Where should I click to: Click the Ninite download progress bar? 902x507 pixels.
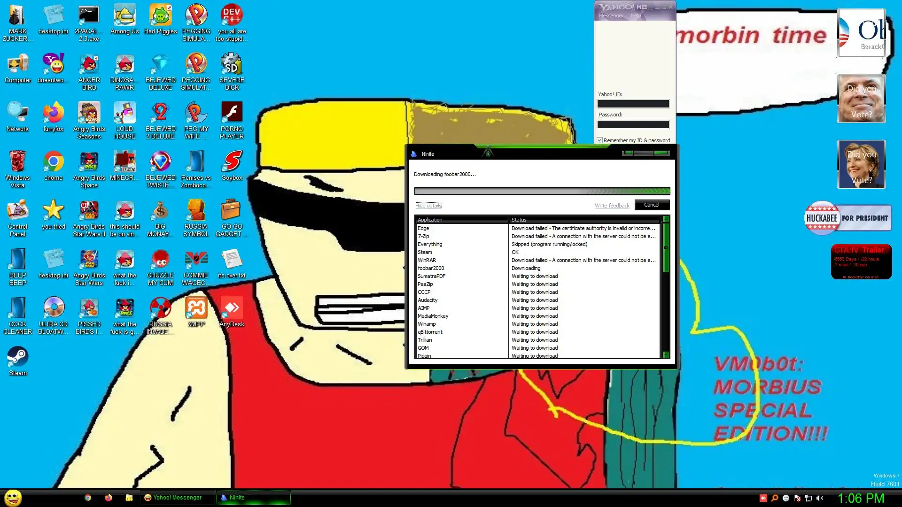point(542,191)
